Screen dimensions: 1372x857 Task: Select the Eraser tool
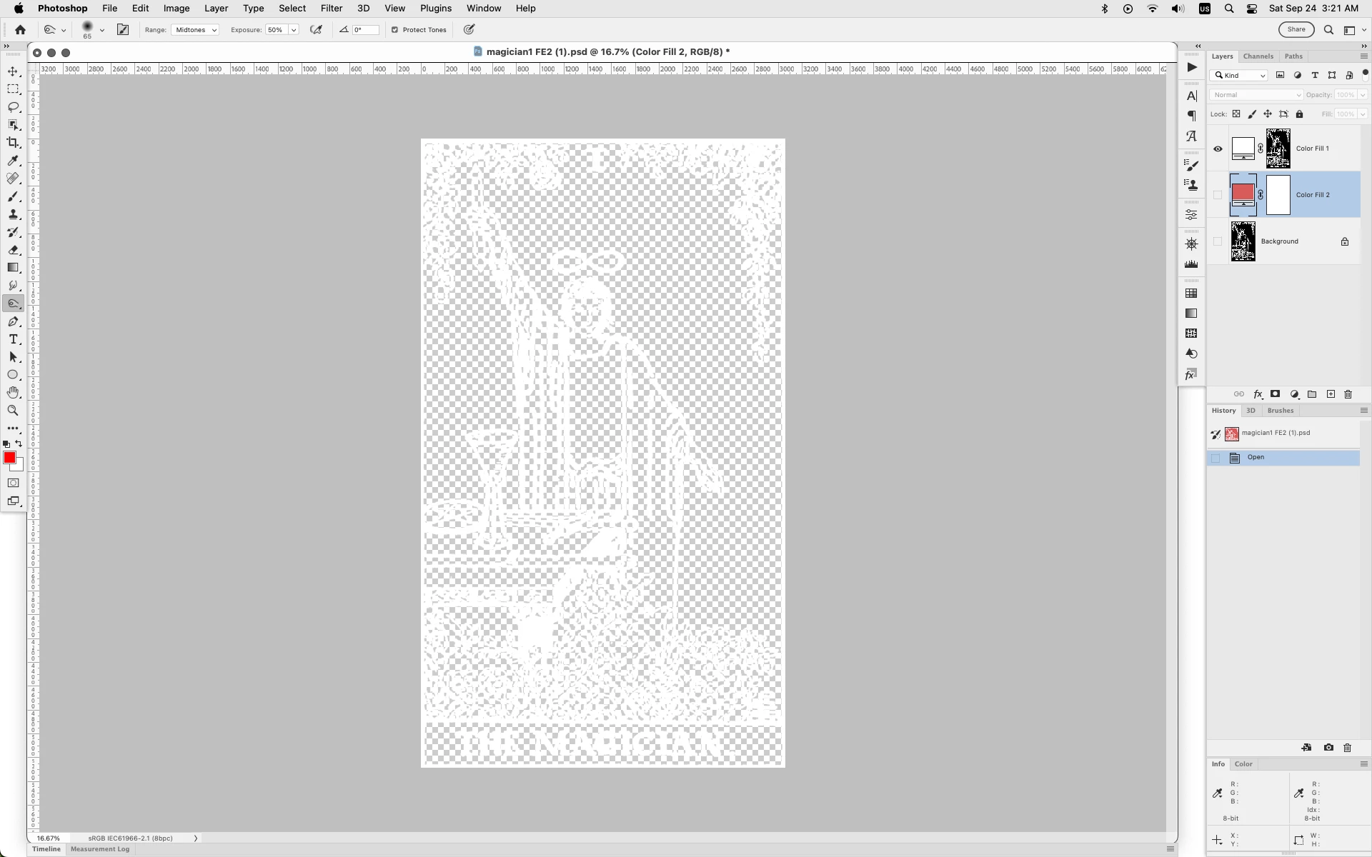[13, 250]
